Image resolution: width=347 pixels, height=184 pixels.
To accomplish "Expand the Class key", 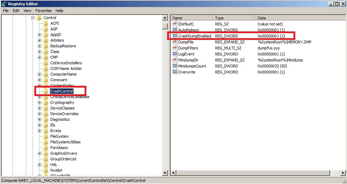I will click(39, 52).
